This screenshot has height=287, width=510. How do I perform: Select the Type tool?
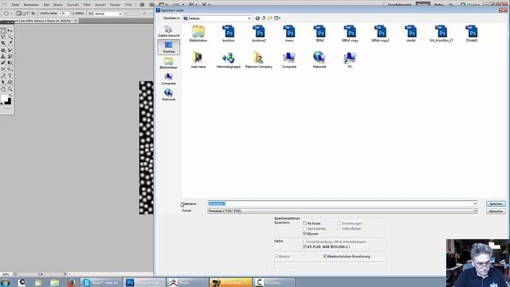[x=10, y=76]
